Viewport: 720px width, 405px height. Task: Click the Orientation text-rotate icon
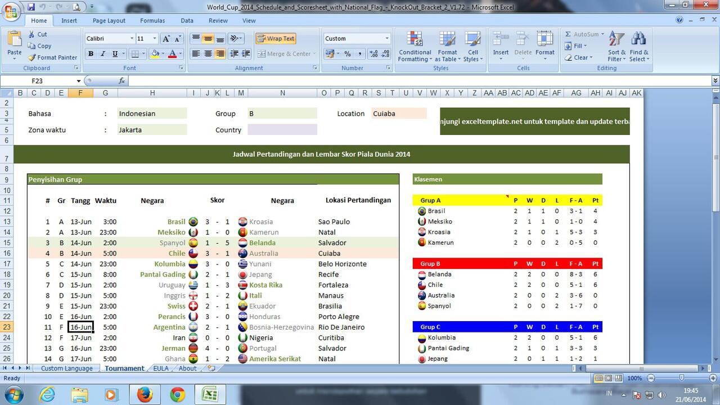(235, 39)
